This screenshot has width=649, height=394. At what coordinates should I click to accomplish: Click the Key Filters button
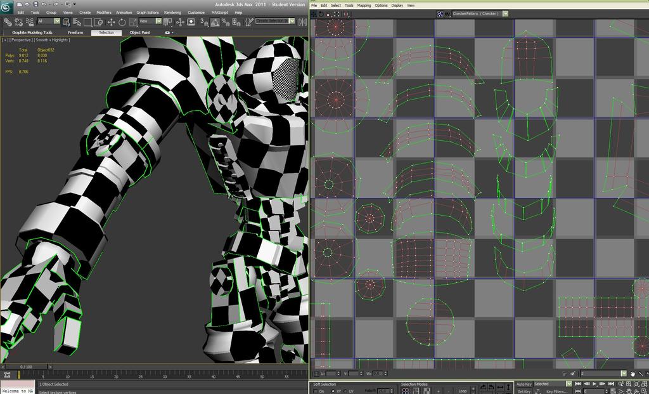(x=555, y=391)
